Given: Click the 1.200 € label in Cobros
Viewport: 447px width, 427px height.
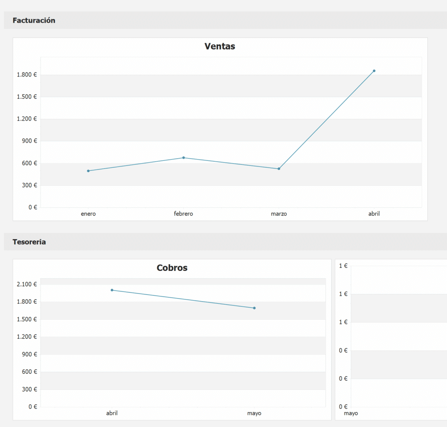Looking at the screenshot, I should 27,337.
